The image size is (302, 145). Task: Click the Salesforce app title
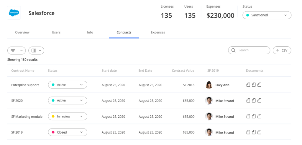click(42, 13)
